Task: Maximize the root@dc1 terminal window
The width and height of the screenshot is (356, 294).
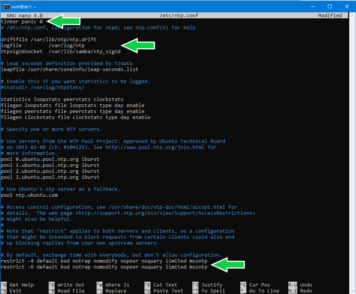Action: 330,7
